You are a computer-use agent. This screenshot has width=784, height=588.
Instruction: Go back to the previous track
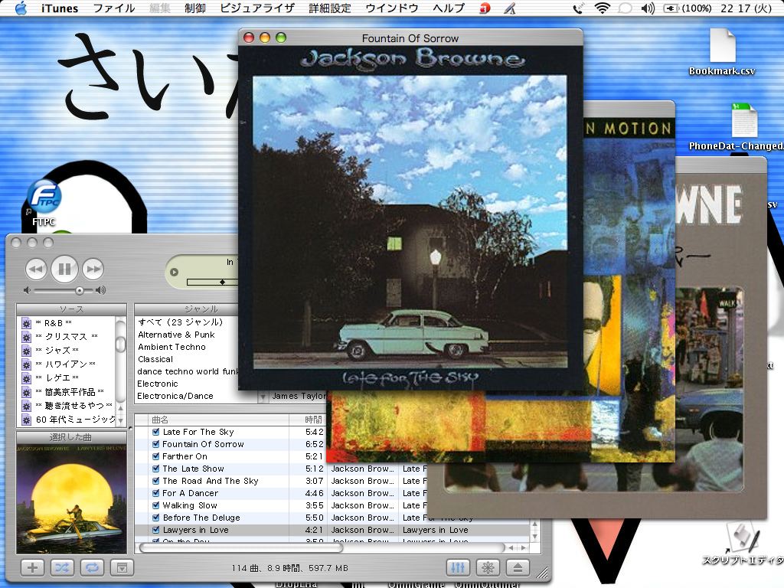click(36, 269)
